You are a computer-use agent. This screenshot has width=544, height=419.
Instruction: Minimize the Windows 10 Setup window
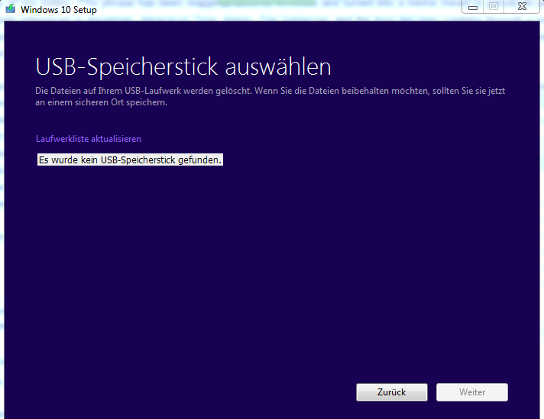472,7
